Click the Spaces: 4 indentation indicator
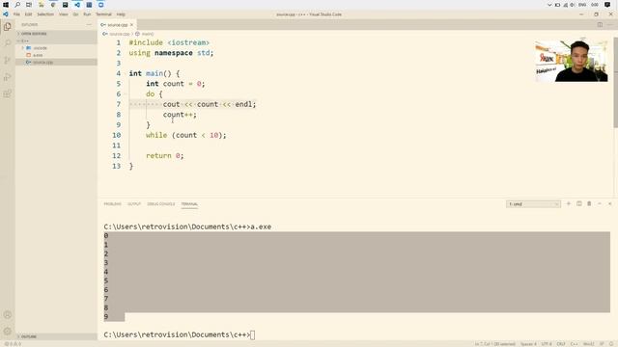This screenshot has height=347, width=618. click(x=528, y=344)
